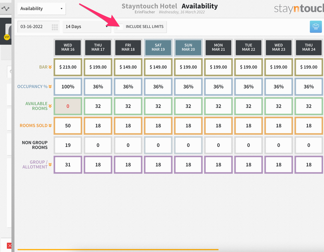Click the VIP badge on sidebar

pos(7,37)
